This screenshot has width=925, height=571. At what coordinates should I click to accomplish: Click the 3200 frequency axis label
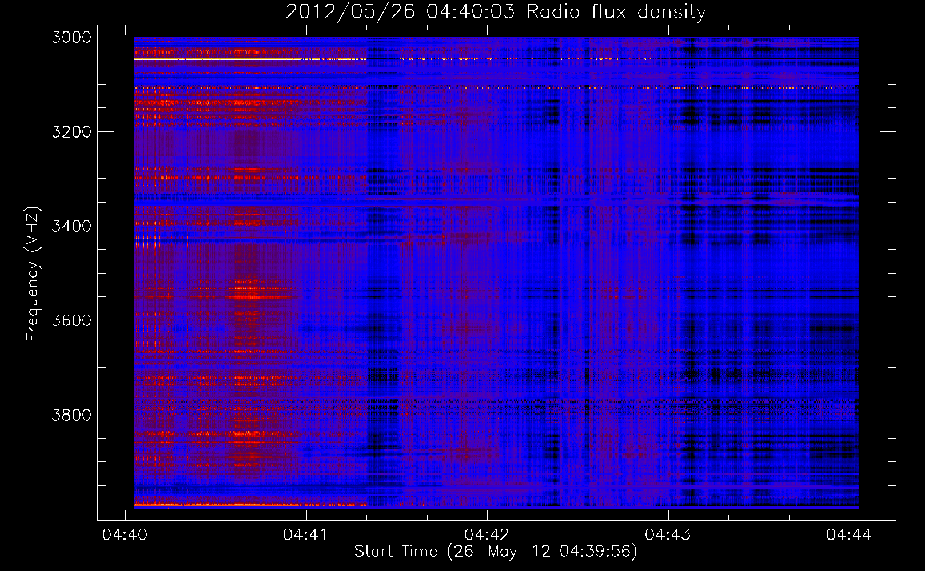pyautogui.click(x=71, y=132)
